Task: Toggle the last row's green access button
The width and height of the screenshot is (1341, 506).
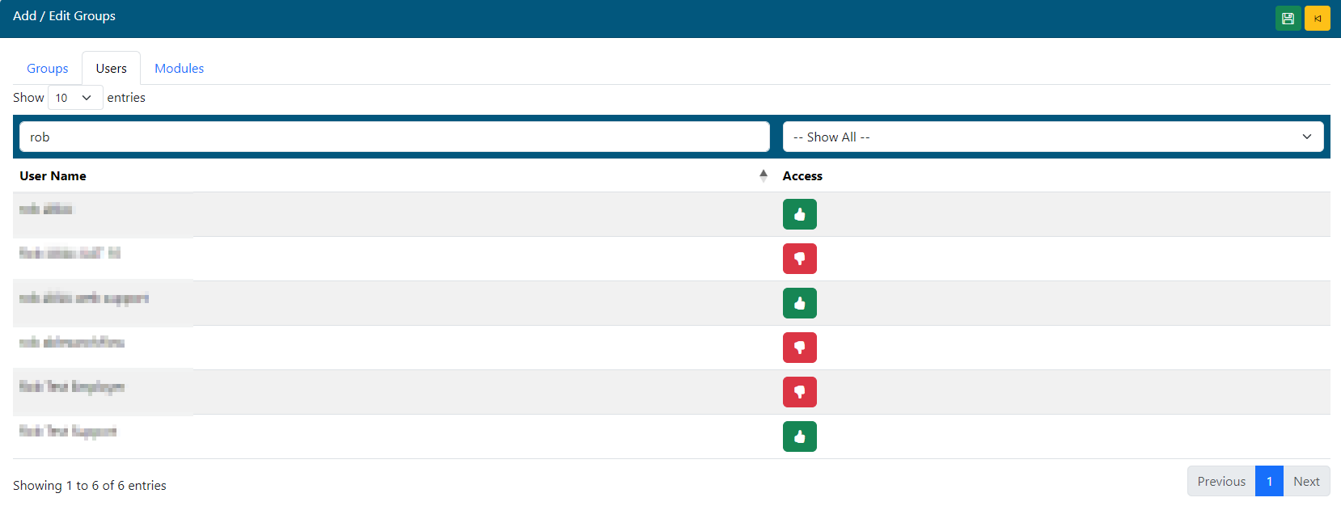Action: tap(799, 436)
